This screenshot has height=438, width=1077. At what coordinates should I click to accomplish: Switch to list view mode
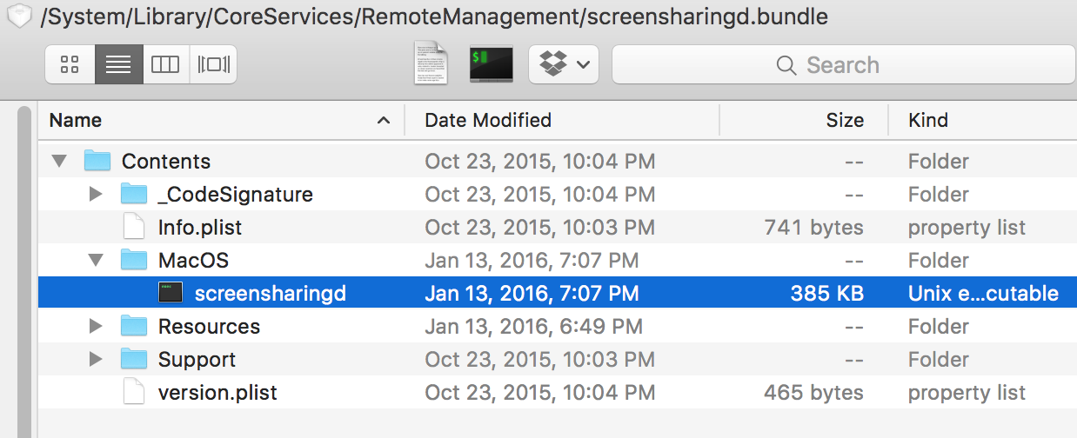click(118, 64)
